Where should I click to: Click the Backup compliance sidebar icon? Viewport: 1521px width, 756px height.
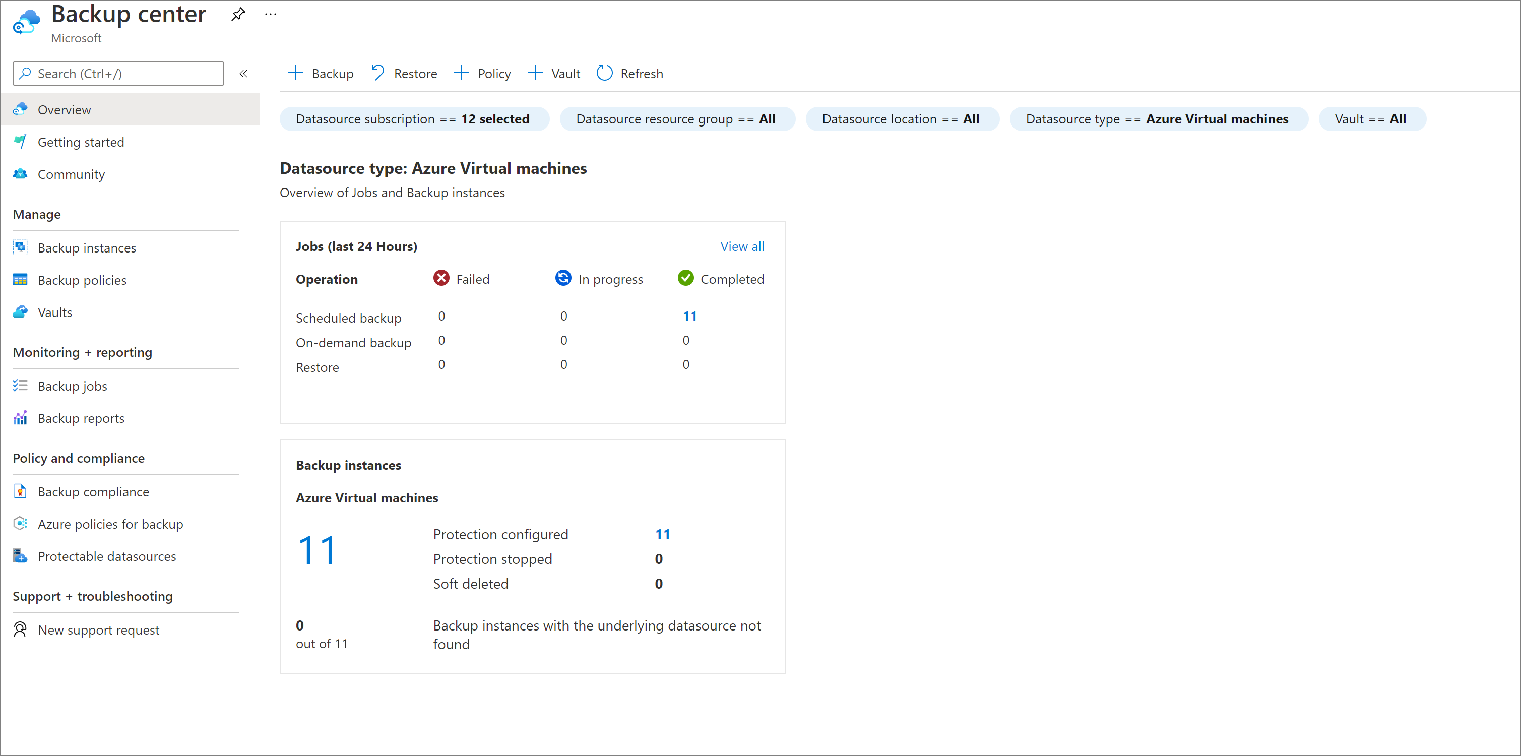[21, 492]
